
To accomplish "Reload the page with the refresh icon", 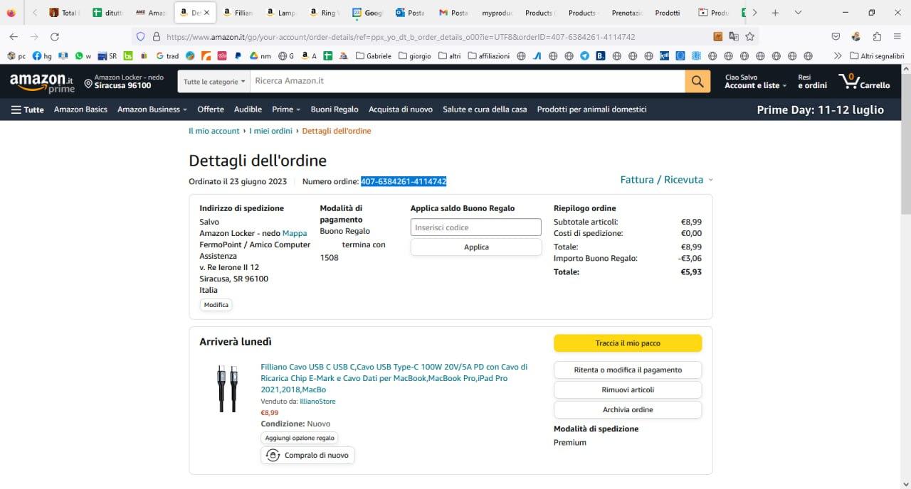I will point(55,37).
